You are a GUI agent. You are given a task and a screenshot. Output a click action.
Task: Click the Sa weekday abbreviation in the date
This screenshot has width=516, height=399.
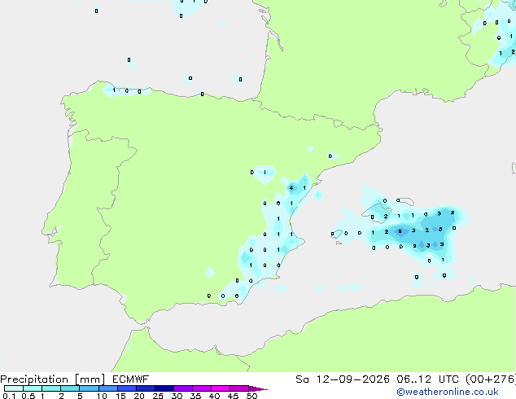tap(302, 379)
